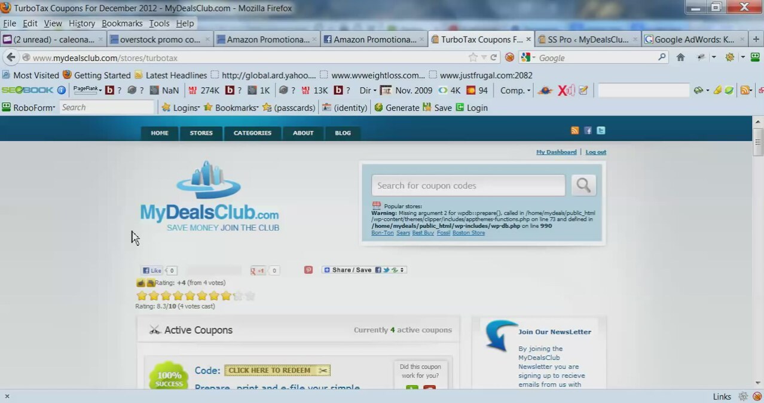The width and height of the screenshot is (764, 403).
Task: Open the CATEGORIES navigation item
Action: click(x=252, y=133)
